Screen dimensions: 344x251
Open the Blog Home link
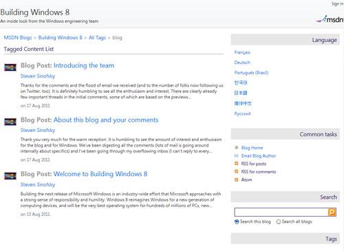pos(252,148)
